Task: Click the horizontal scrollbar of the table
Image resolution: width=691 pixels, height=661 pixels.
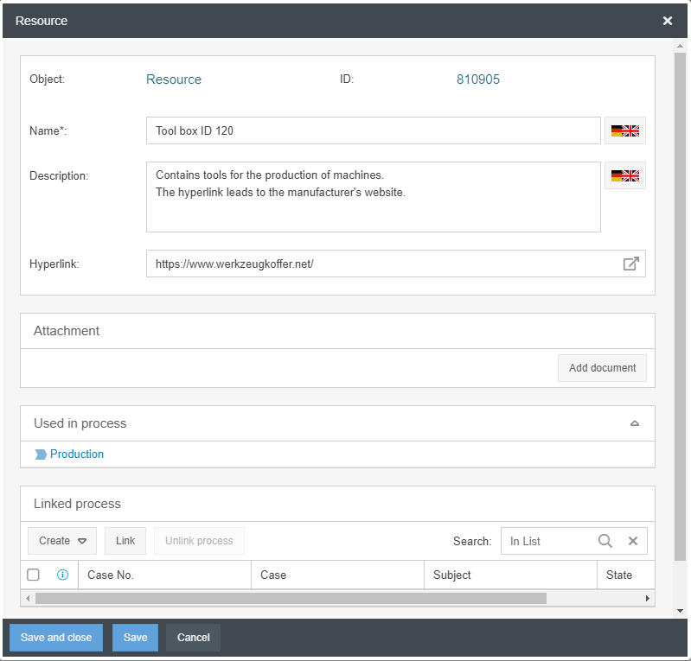Action: click(x=291, y=598)
